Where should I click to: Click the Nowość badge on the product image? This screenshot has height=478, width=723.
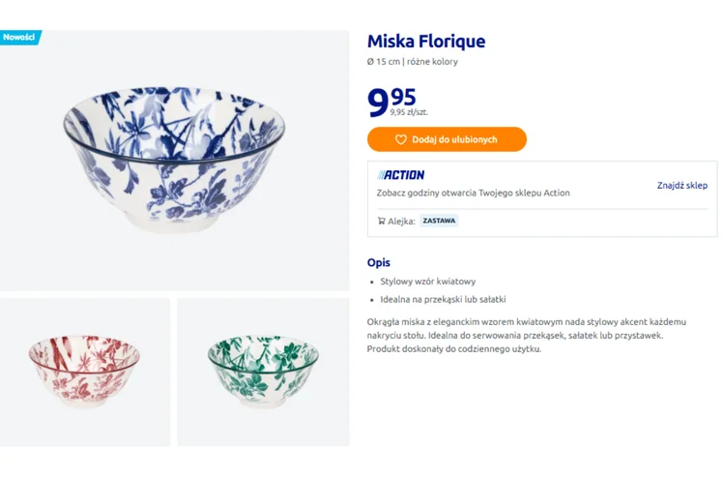[19, 37]
